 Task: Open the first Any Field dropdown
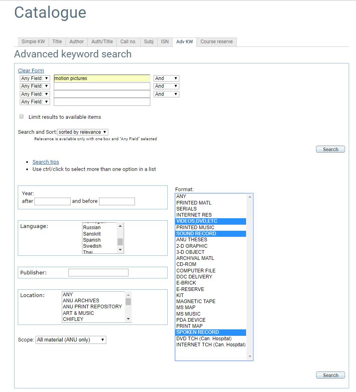pyautogui.click(x=35, y=78)
